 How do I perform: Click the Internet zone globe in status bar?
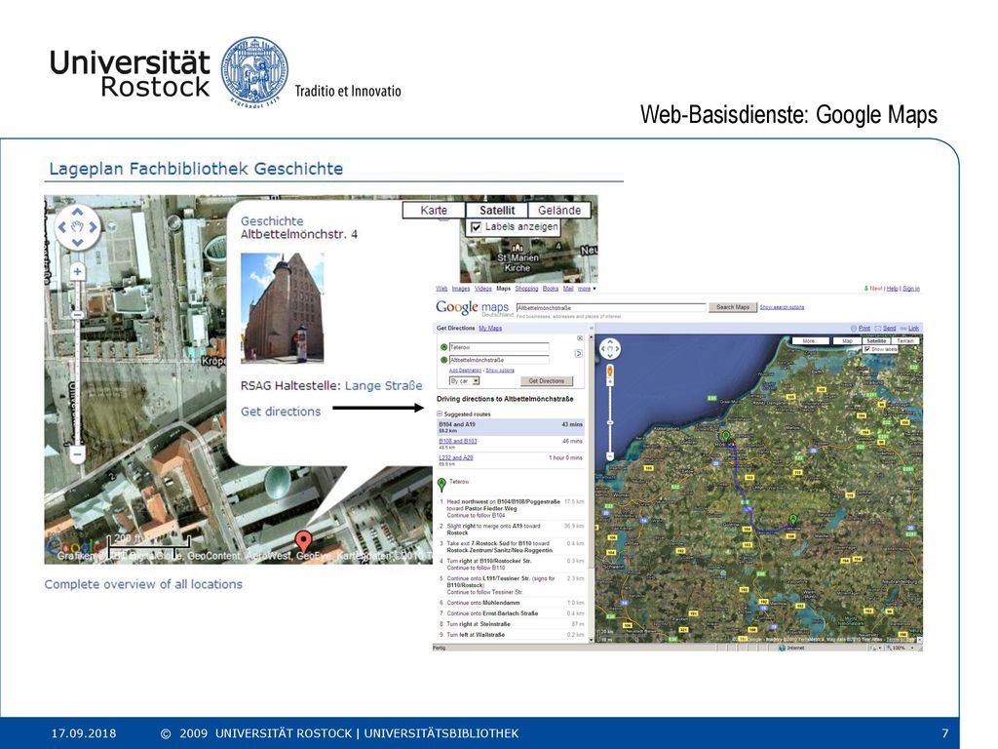point(783,648)
